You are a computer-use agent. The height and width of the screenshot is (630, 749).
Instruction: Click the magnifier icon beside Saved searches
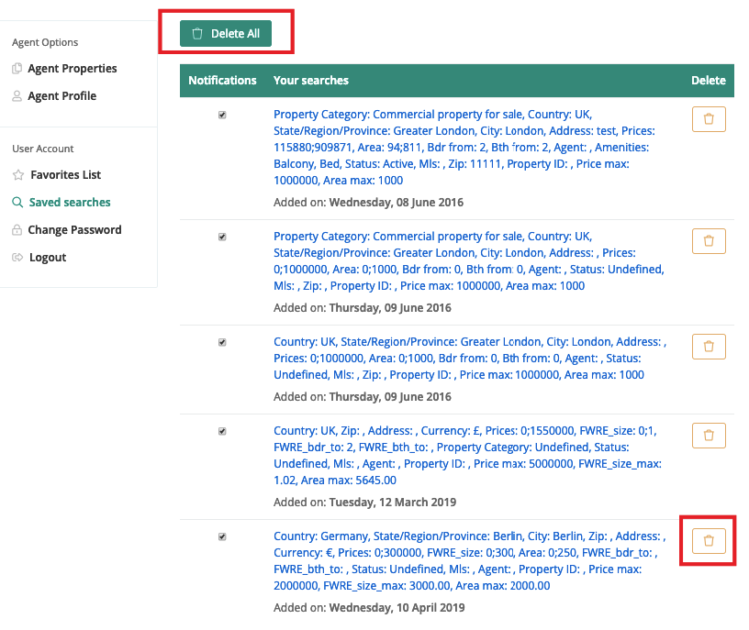point(17,203)
